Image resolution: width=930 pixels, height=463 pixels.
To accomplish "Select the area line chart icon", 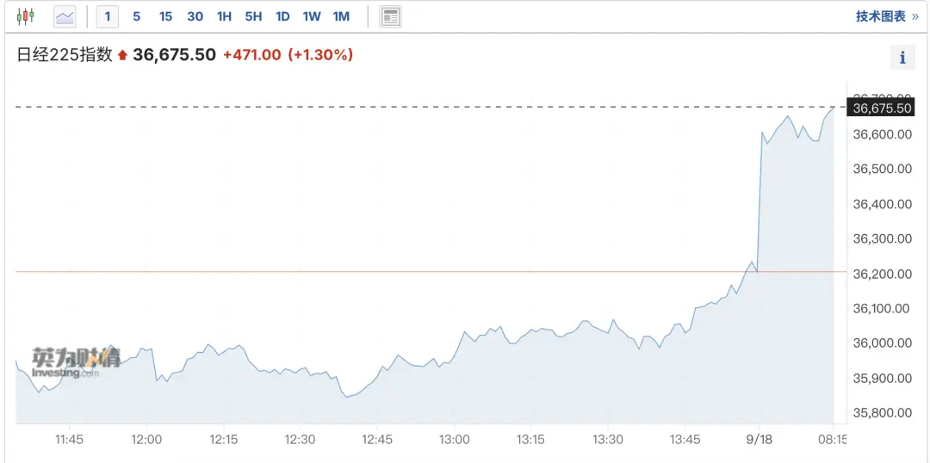I will click(x=65, y=16).
